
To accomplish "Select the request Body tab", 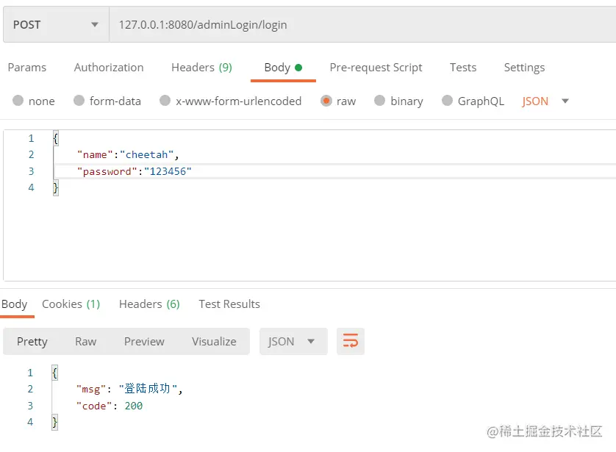I will (283, 68).
